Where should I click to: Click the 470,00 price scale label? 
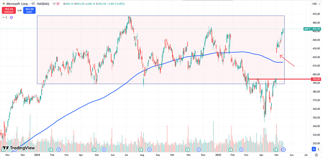(316, 14)
